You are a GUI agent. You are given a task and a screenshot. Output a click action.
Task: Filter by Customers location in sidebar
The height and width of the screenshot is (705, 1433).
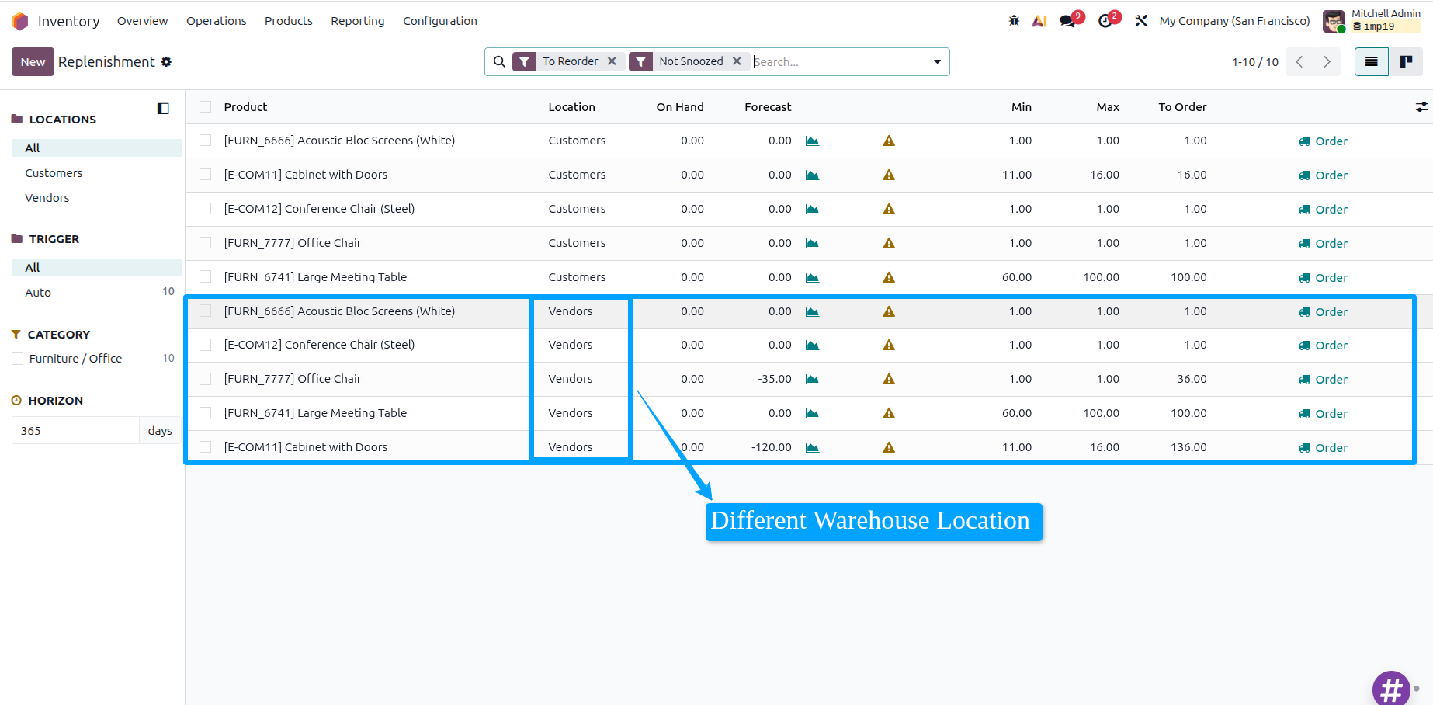coord(54,173)
